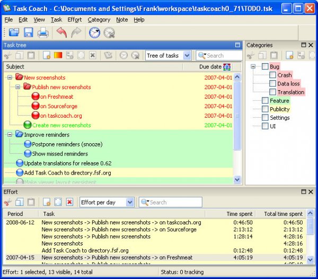Open the 'Tree of tasks' dropdown

168,55
